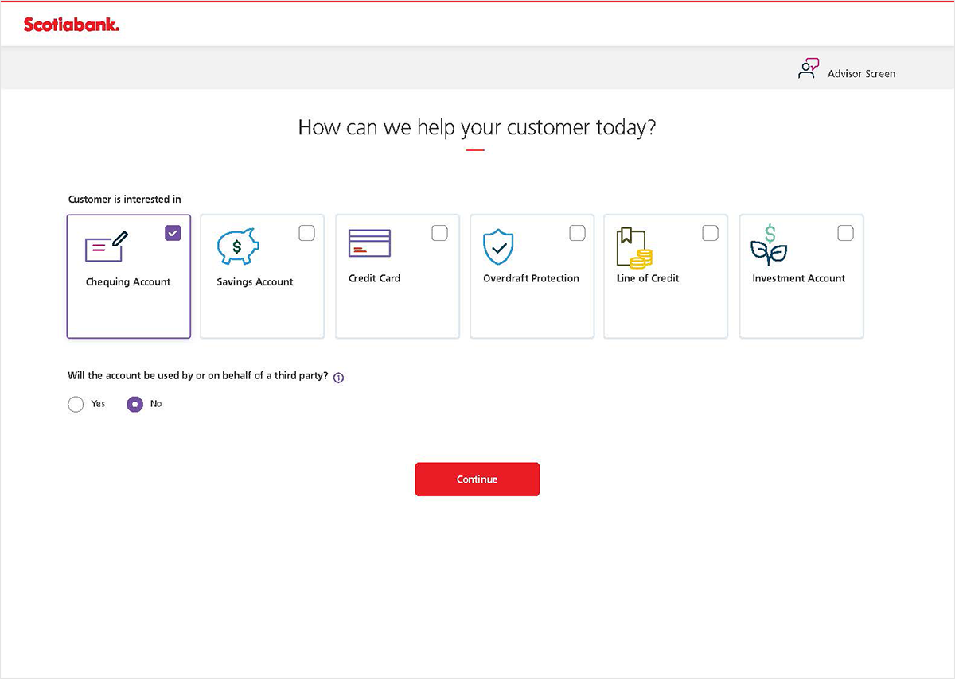The image size is (955, 679).
Task: Click the Scotiabank logo
Action: [x=72, y=25]
